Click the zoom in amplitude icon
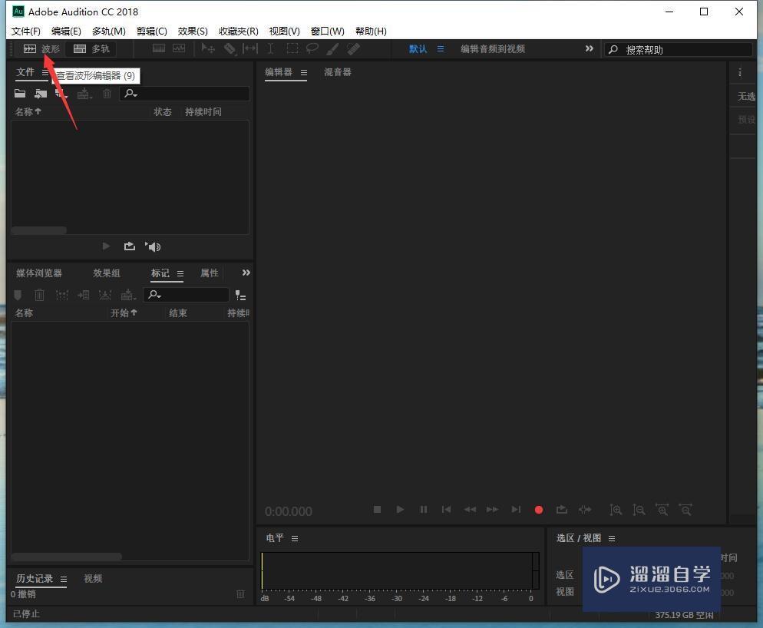This screenshot has height=628, width=763. click(x=616, y=510)
